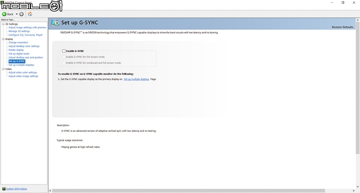Select Configure SLI, Surround, PhysX
Image resolution: width=360 pixels, height=193 pixels.
pyautogui.click(x=25, y=35)
